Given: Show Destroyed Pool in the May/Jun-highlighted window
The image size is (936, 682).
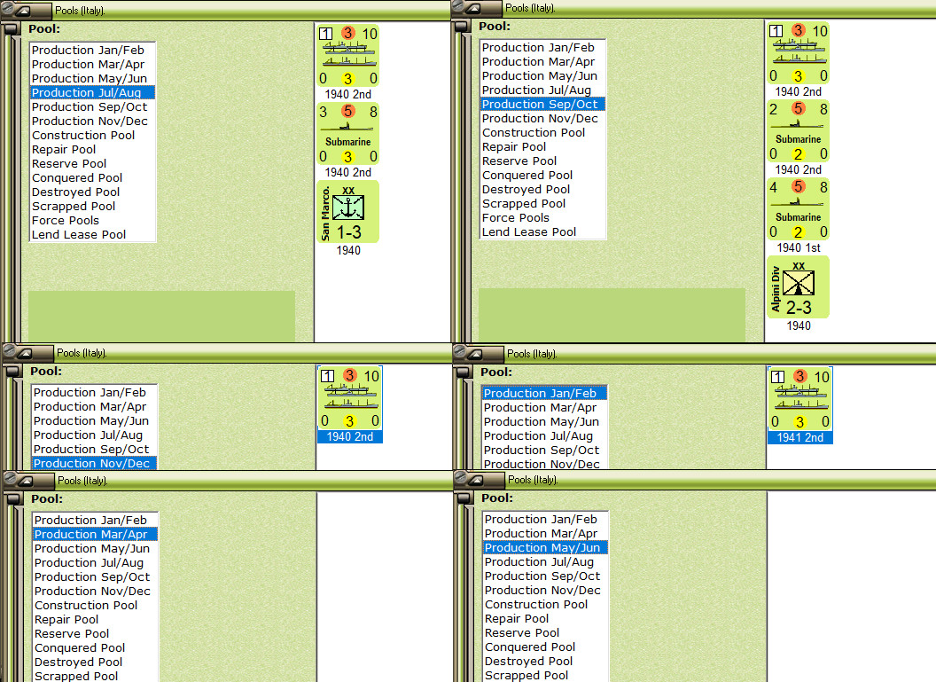Looking at the screenshot, I should (545, 662).
